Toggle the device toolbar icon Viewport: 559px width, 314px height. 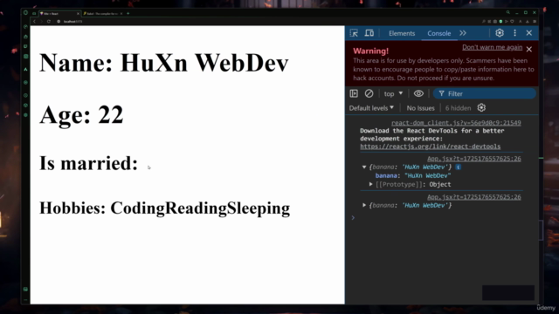[x=369, y=33]
